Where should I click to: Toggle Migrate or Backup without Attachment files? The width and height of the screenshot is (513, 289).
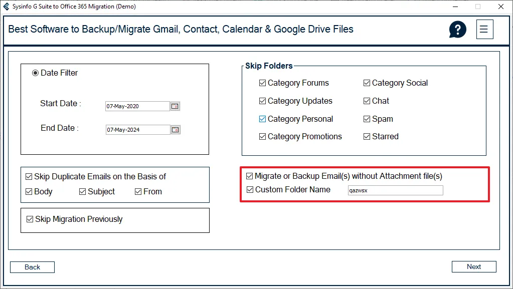point(250,176)
